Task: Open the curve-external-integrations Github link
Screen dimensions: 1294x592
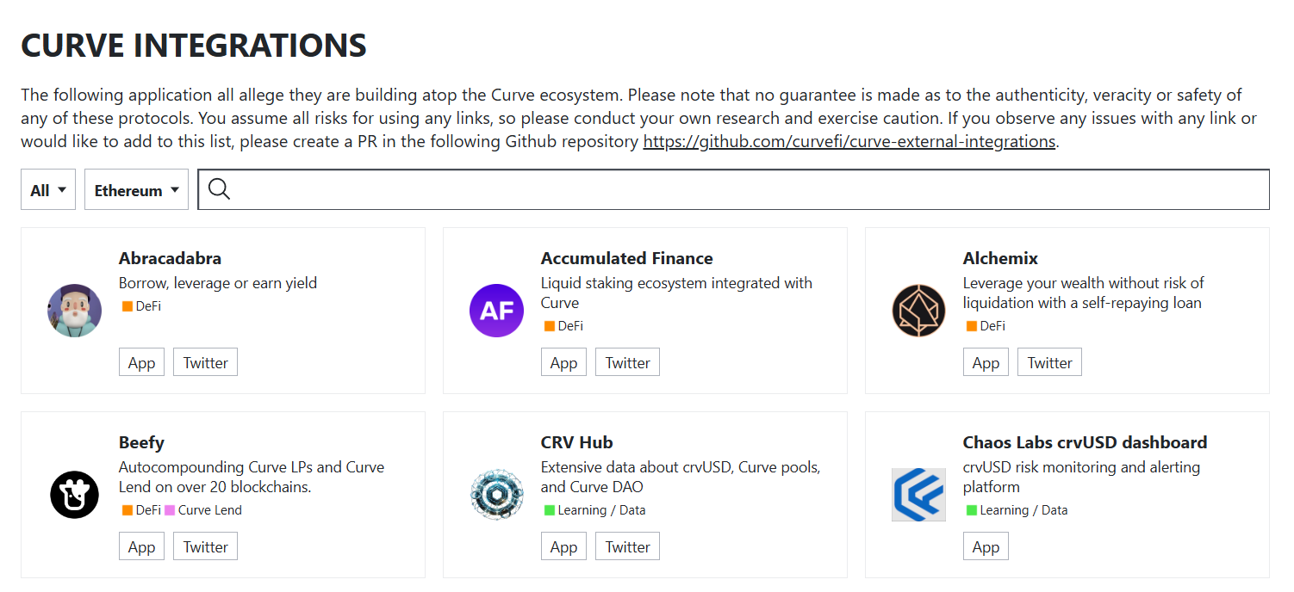Action: [849, 141]
